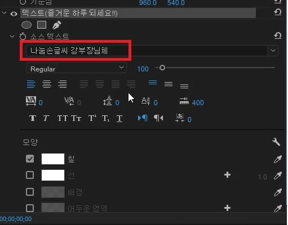Set right-to-left text direction
This screenshot has width=288, height=225.
(158, 118)
